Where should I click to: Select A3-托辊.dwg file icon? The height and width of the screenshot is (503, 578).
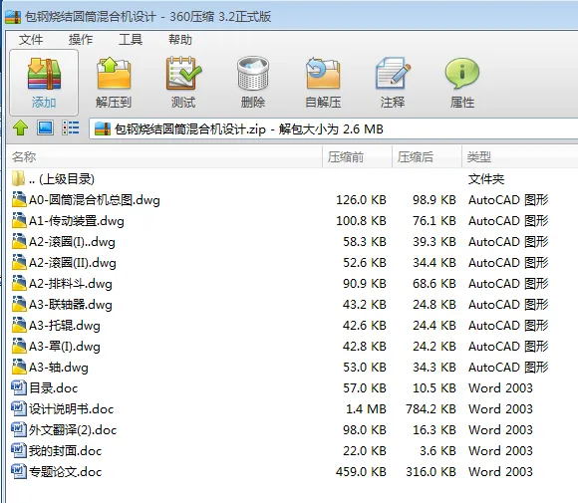click(x=19, y=326)
